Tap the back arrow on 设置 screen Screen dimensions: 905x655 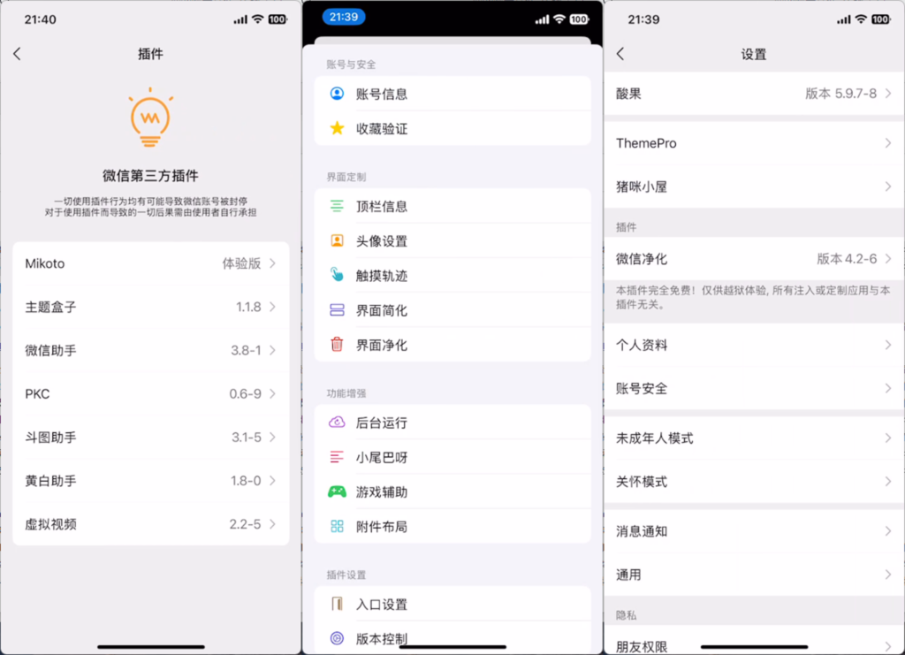[620, 54]
